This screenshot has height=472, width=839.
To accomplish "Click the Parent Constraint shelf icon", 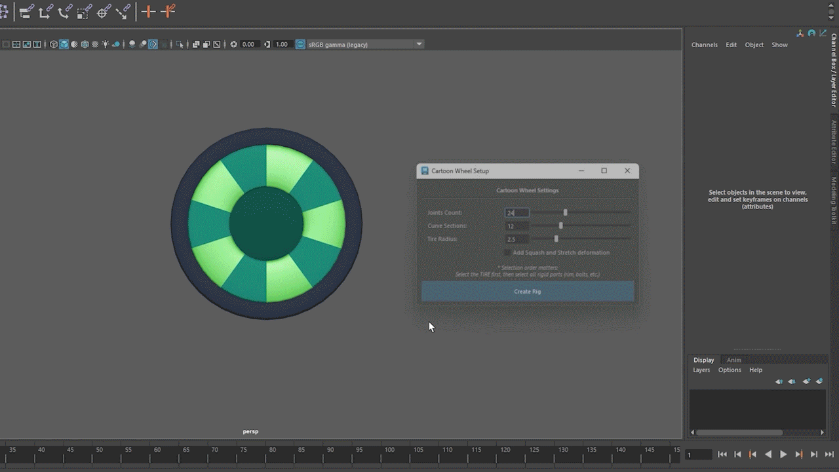I will (x=26, y=11).
